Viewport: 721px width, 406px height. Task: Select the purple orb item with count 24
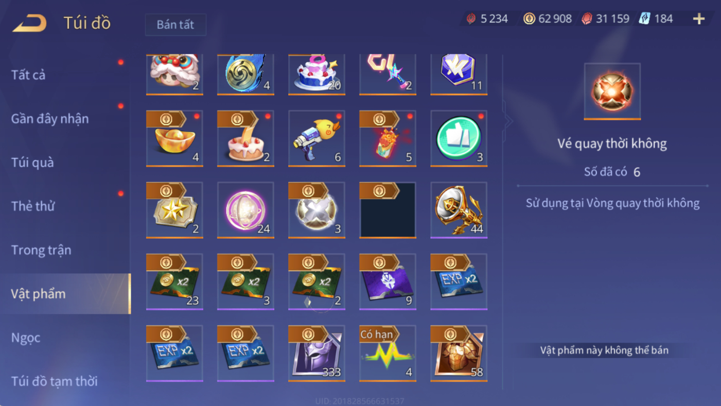click(x=245, y=210)
